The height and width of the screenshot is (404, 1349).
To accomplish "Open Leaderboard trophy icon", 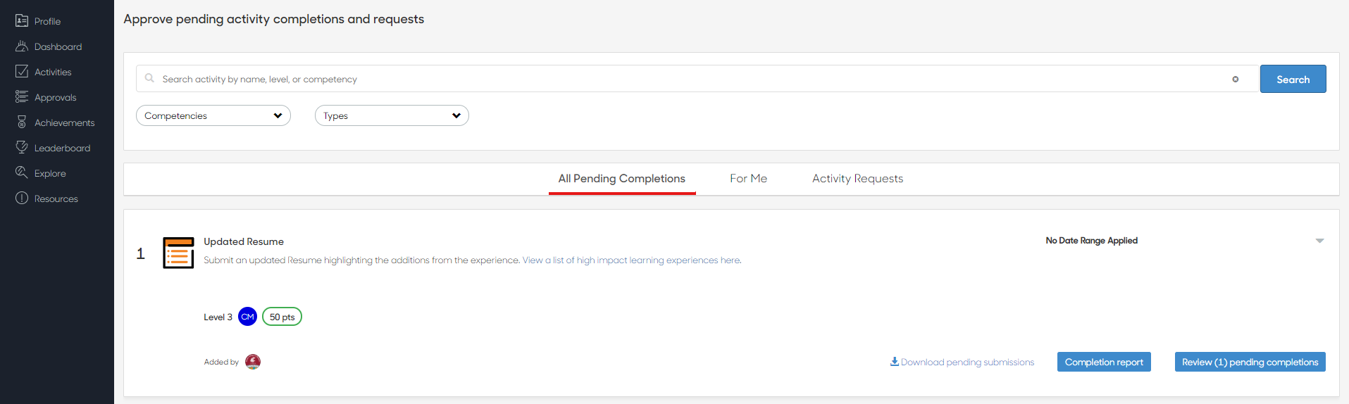I will 22,148.
